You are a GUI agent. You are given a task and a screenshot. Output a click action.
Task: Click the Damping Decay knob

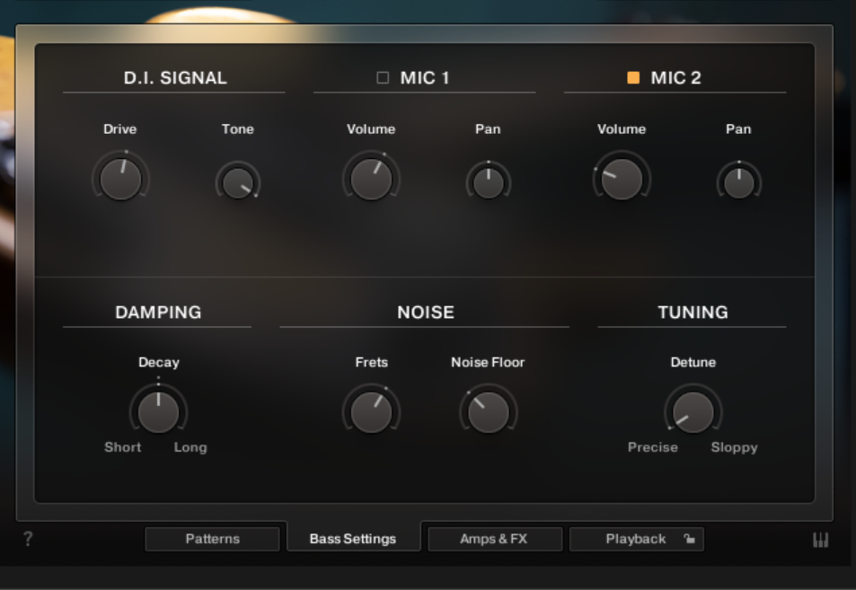(158, 412)
